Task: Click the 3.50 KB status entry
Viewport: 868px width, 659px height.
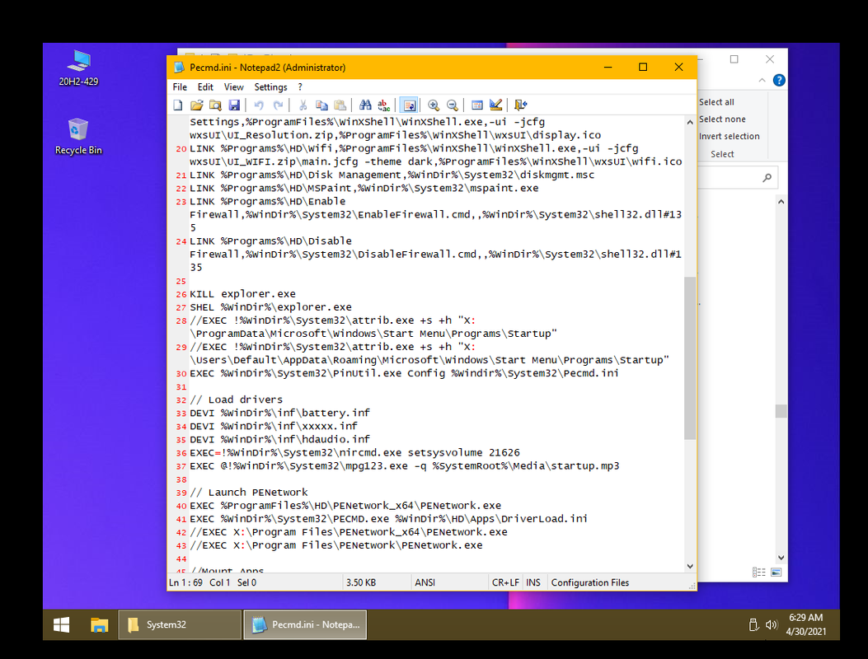Action: point(361,582)
